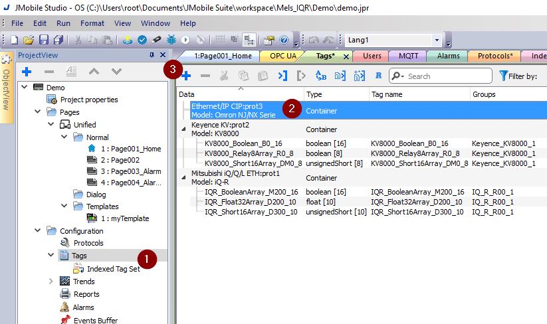Start the simulator with the play icon
547x324 pixels.
(x=185, y=40)
